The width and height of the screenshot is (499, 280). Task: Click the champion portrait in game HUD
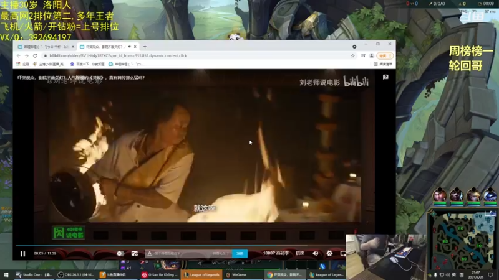(170, 265)
